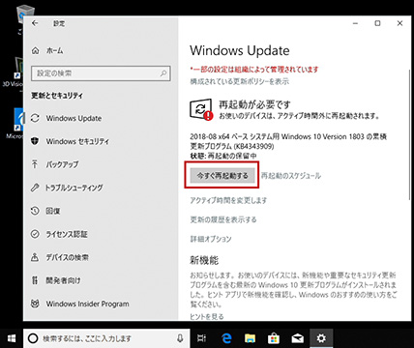The image size is (414, 348).
Task: Select the バックアップ upload arrow icon
Action: point(35,164)
